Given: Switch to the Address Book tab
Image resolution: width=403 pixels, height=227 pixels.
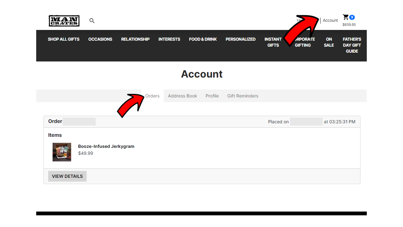Looking at the screenshot, I should tap(182, 96).
